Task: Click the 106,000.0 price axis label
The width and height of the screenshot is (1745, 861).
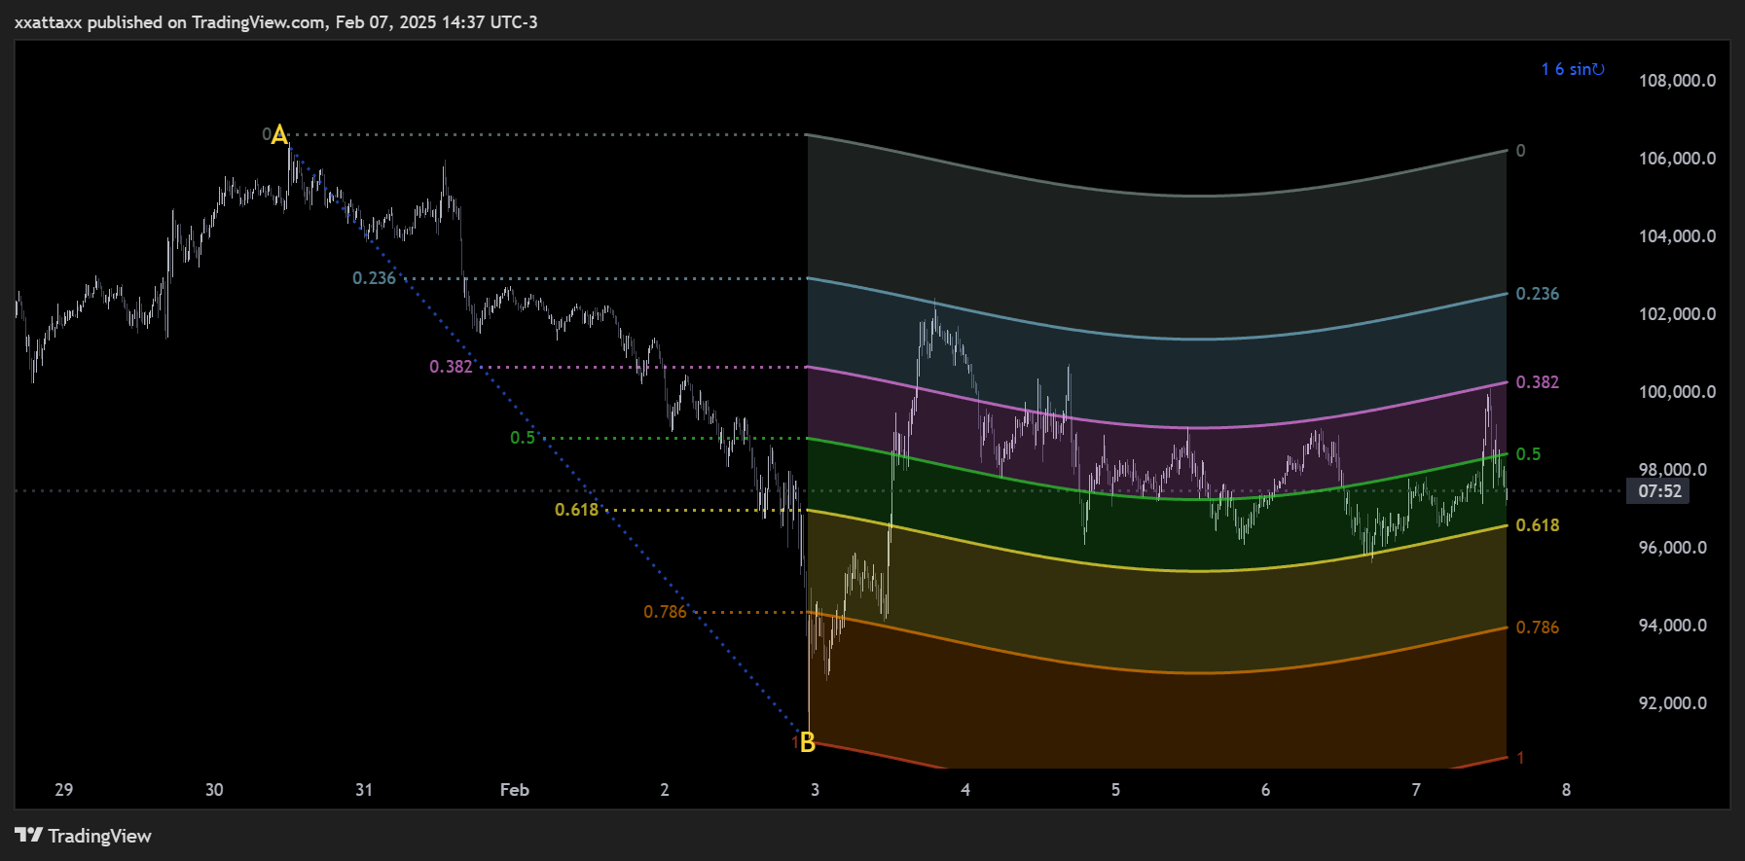Action: [1677, 159]
